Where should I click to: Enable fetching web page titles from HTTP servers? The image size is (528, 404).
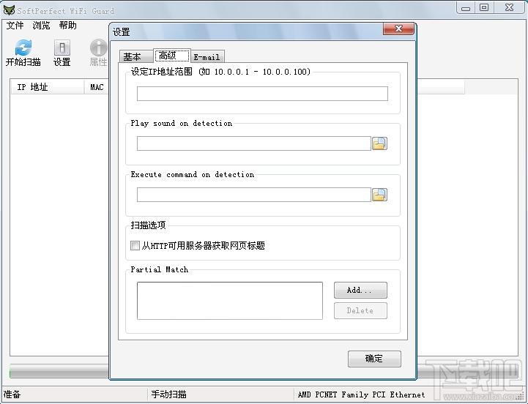(x=135, y=245)
